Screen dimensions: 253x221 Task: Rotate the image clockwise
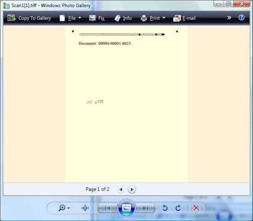(178, 208)
